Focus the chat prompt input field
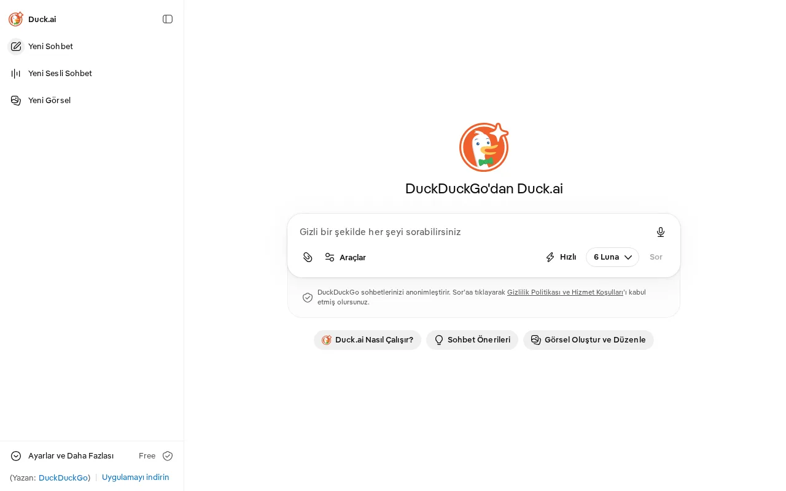 473,232
